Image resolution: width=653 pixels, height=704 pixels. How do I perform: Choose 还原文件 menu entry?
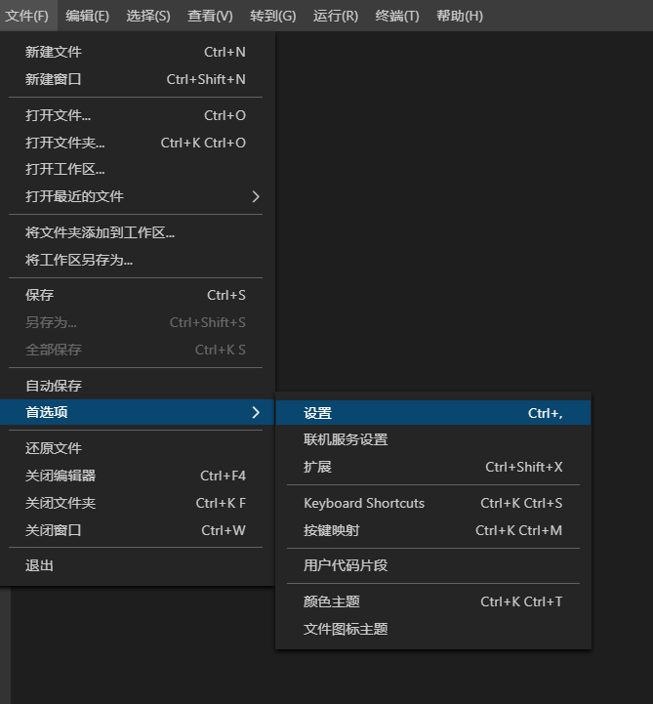click(x=136, y=448)
